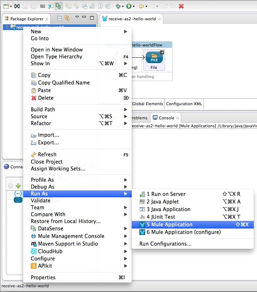The height and width of the screenshot is (292, 257).
Task: Expand the Debug As submenu
Action: 77,186
